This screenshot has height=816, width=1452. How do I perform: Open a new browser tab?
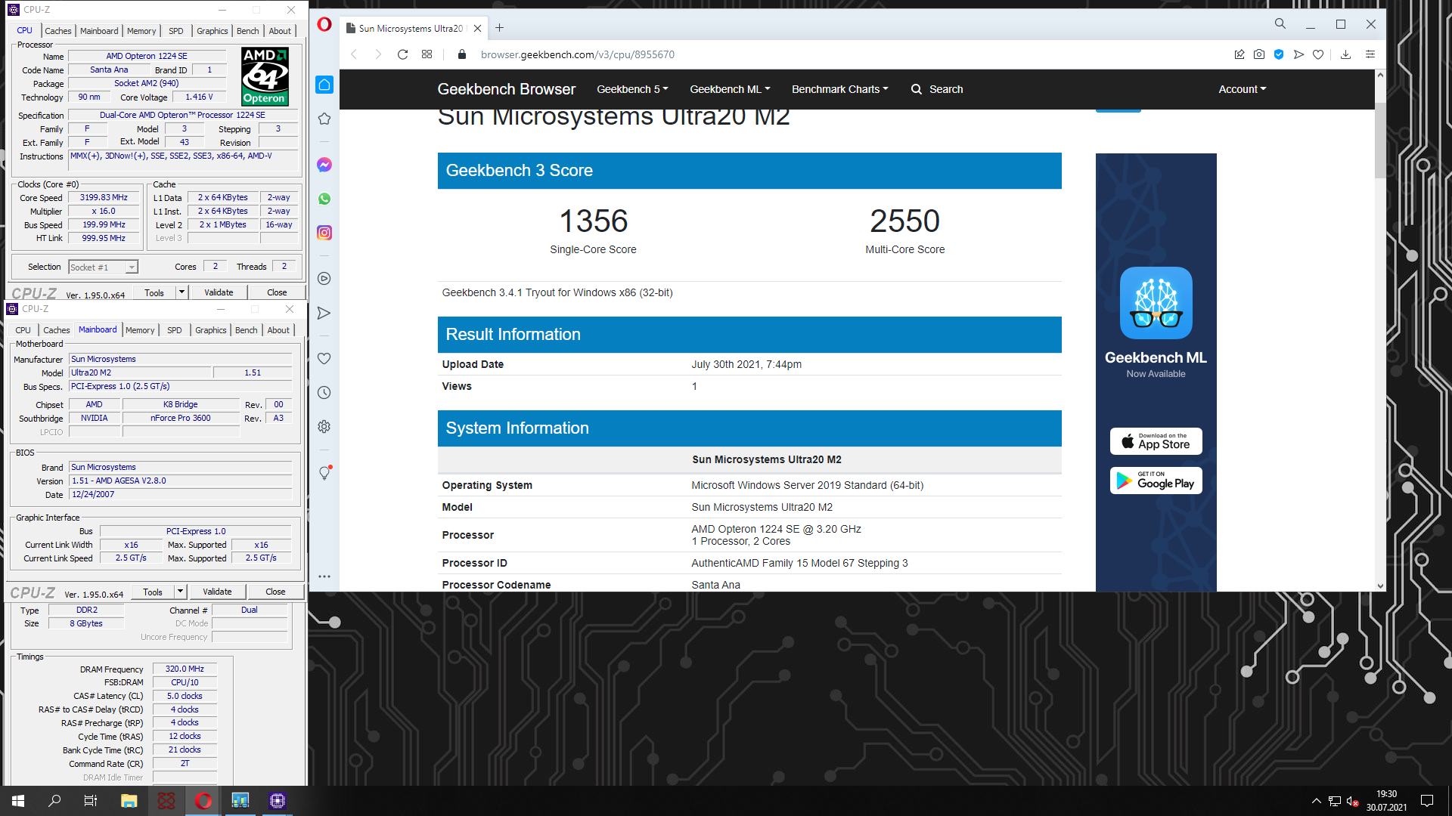tap(500, 28)
